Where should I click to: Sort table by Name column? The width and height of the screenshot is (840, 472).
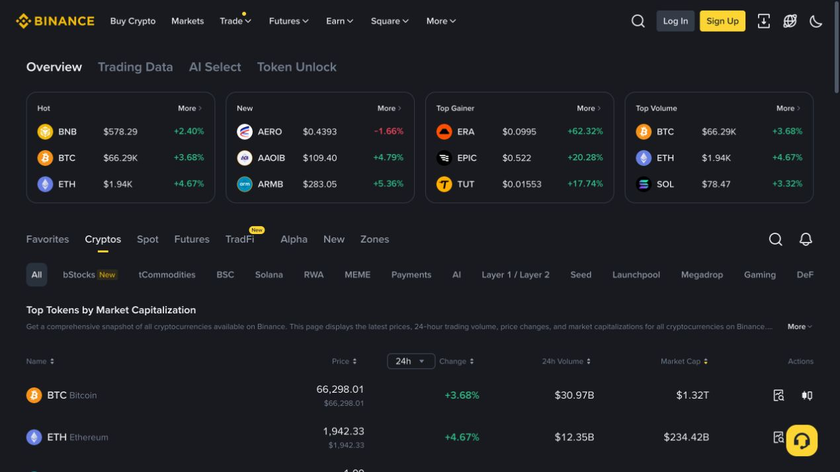coord(40,362)
